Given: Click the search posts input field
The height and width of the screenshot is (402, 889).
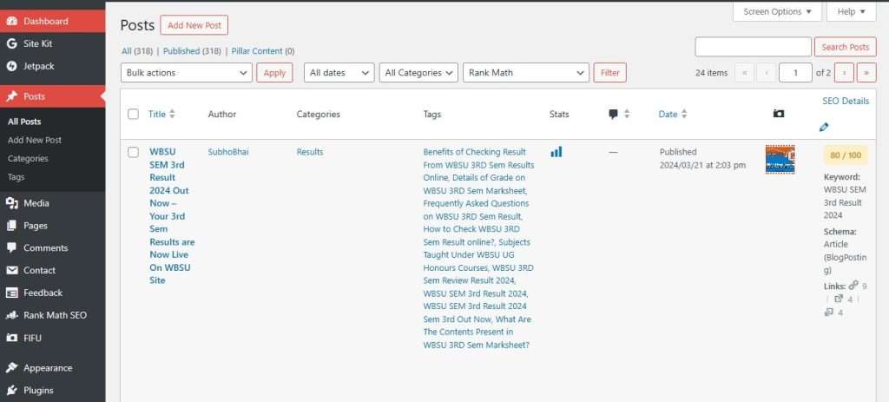Looking at the screenshot, I should click(753, 47).
